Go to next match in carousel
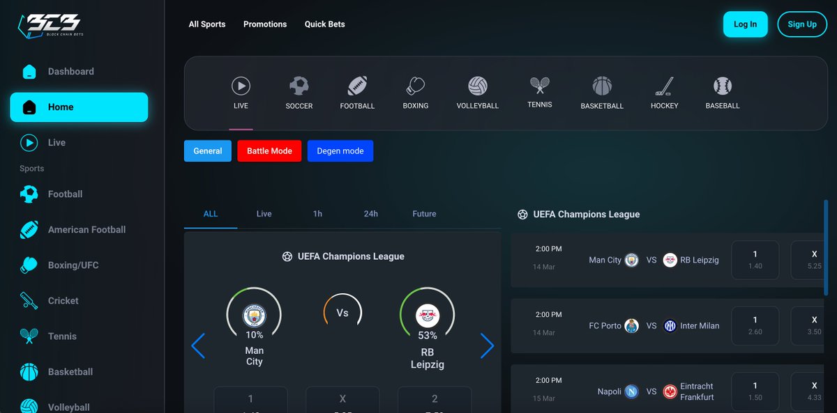Image resolution: width=837 pixels, height=413 pixels. (x=487, y=345)
